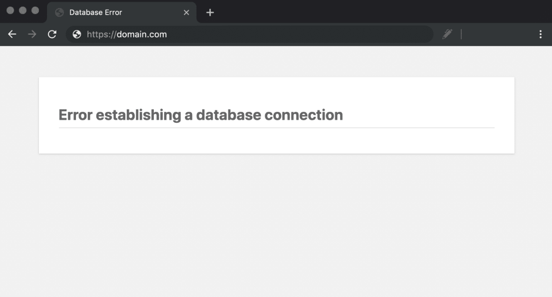Click the empty gray page background

[276, 231]
